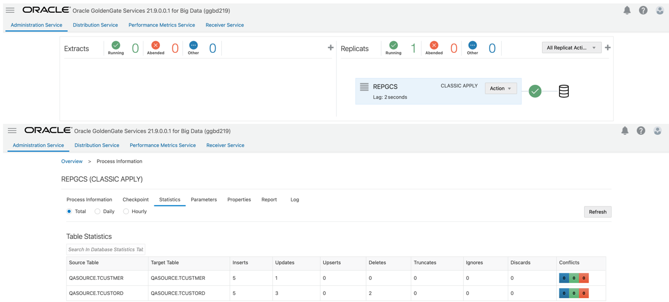Click Extracts Running green check status icon
This screenshot has height=302, width=669.
point(116,45)
